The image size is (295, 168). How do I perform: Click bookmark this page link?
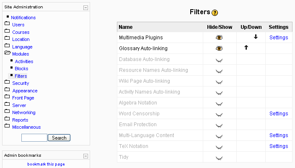46,164
